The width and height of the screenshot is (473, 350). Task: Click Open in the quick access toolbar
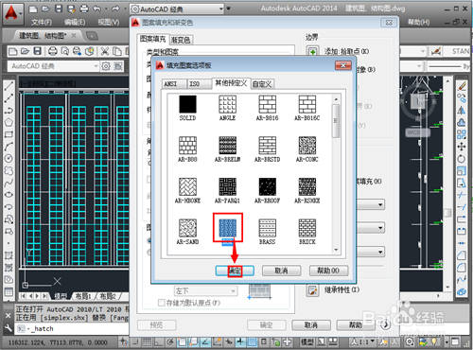pyautogui.click(x=45, y=9)
